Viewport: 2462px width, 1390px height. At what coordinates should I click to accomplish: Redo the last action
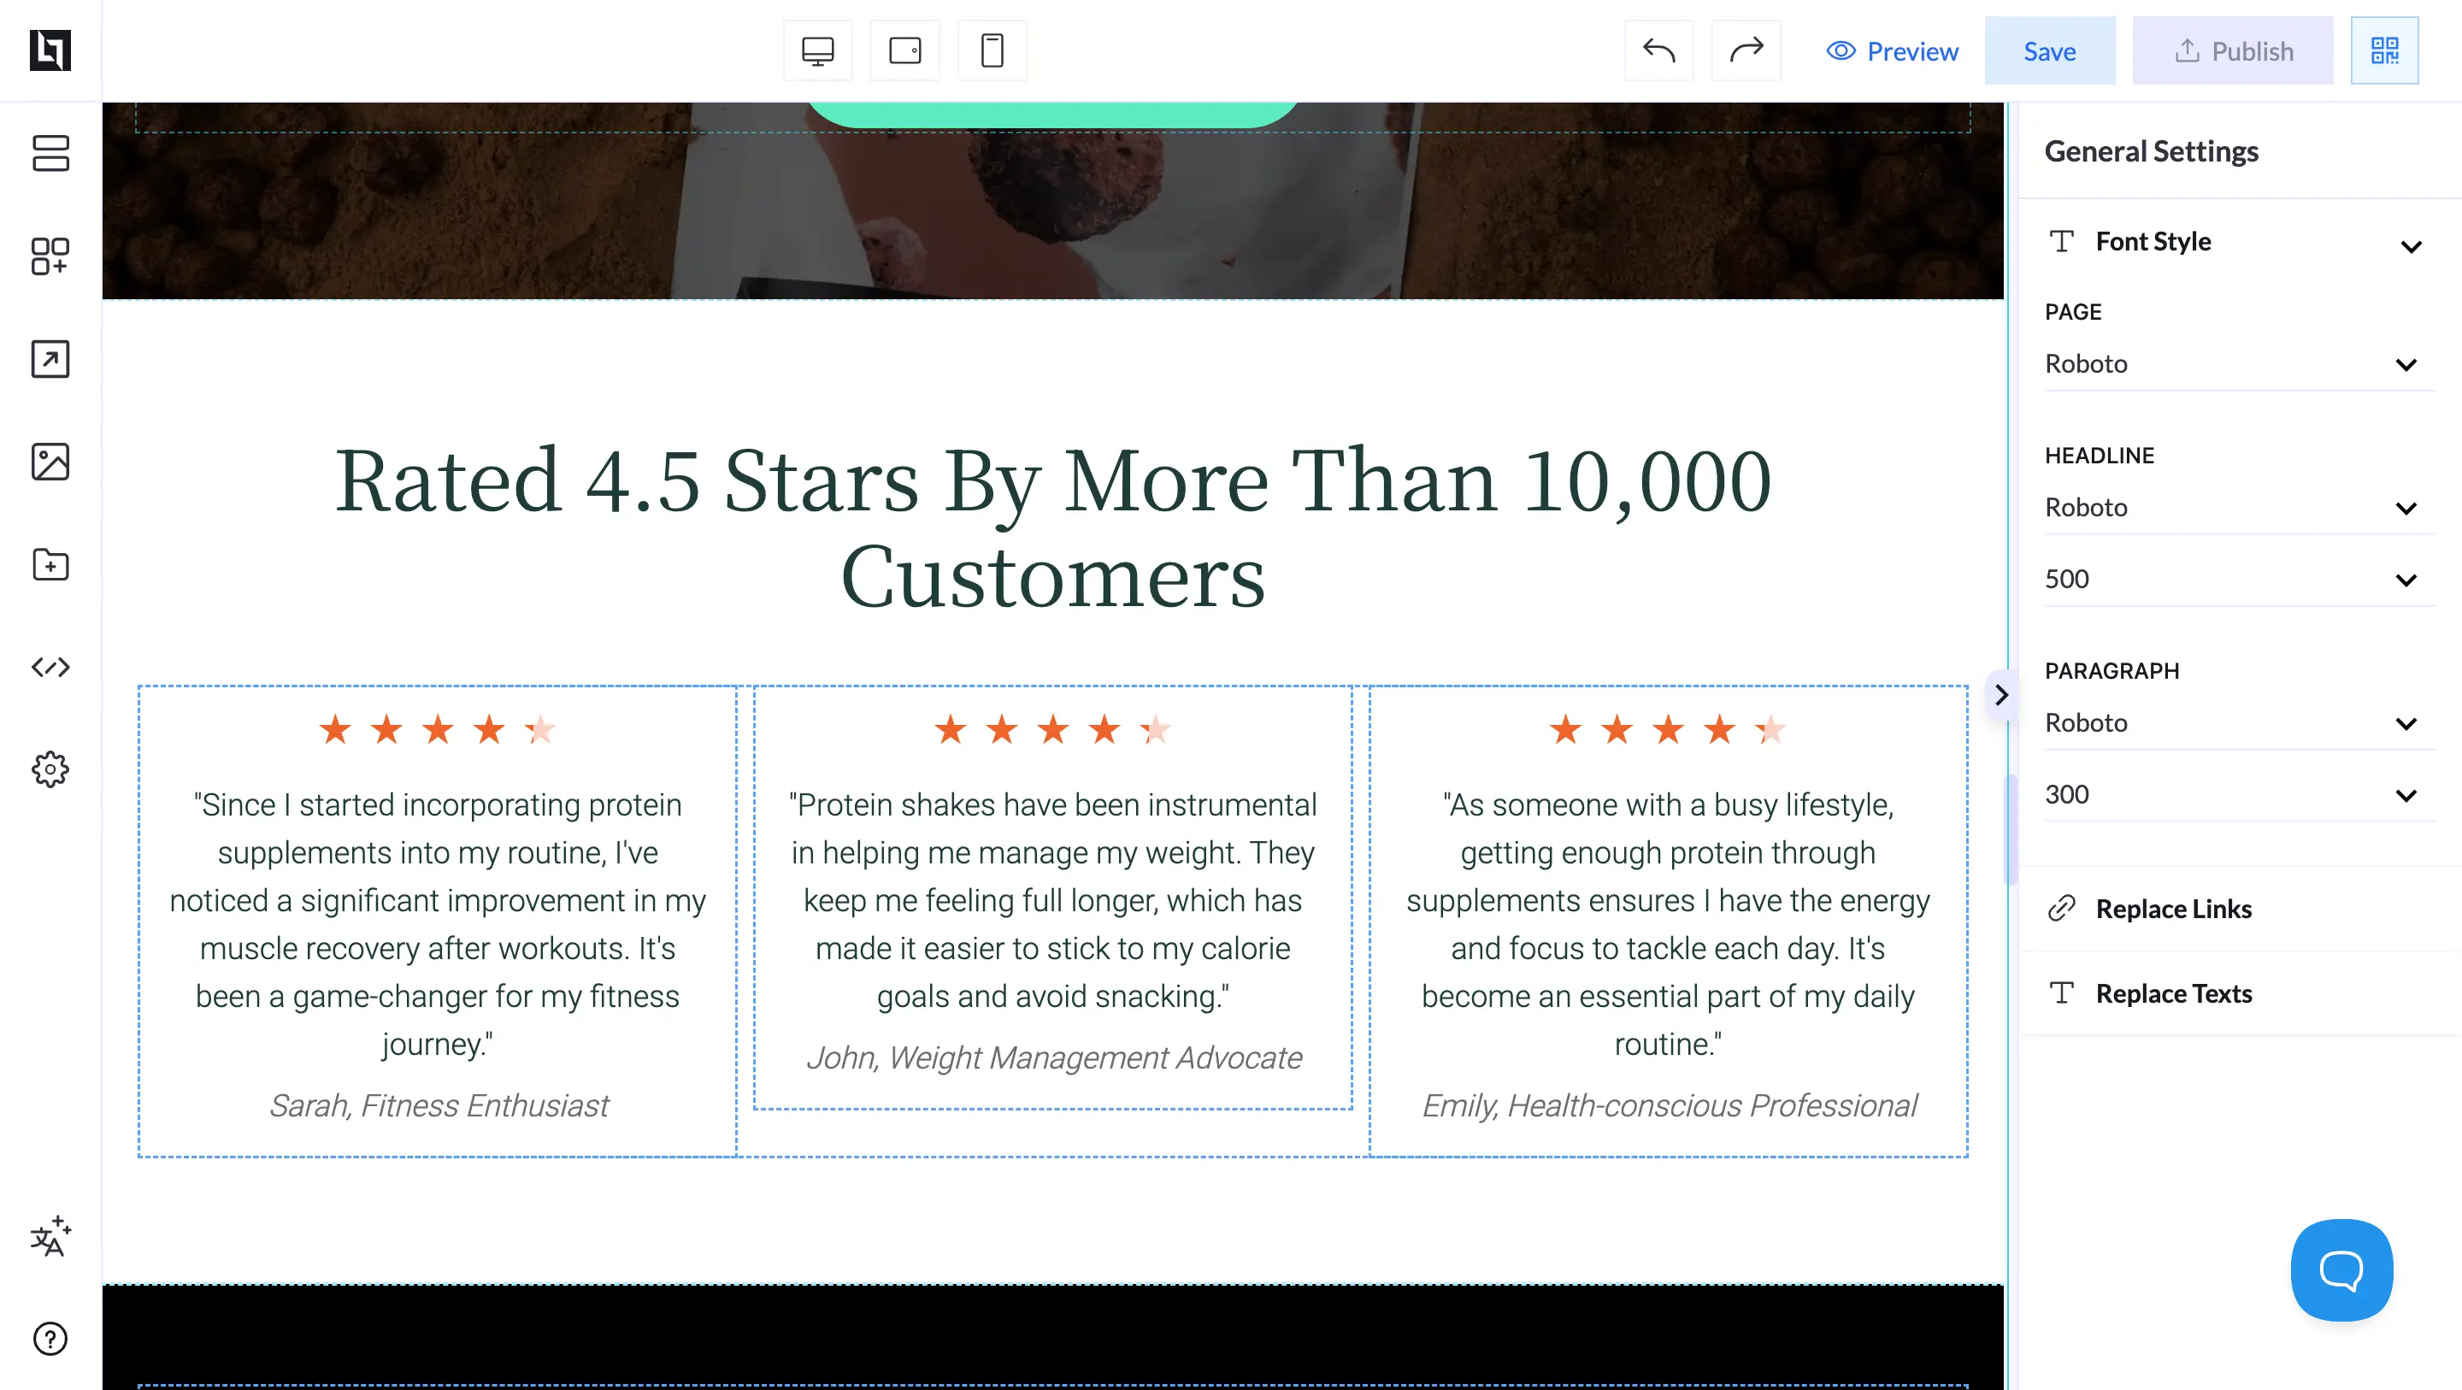tap(1746, 50)
